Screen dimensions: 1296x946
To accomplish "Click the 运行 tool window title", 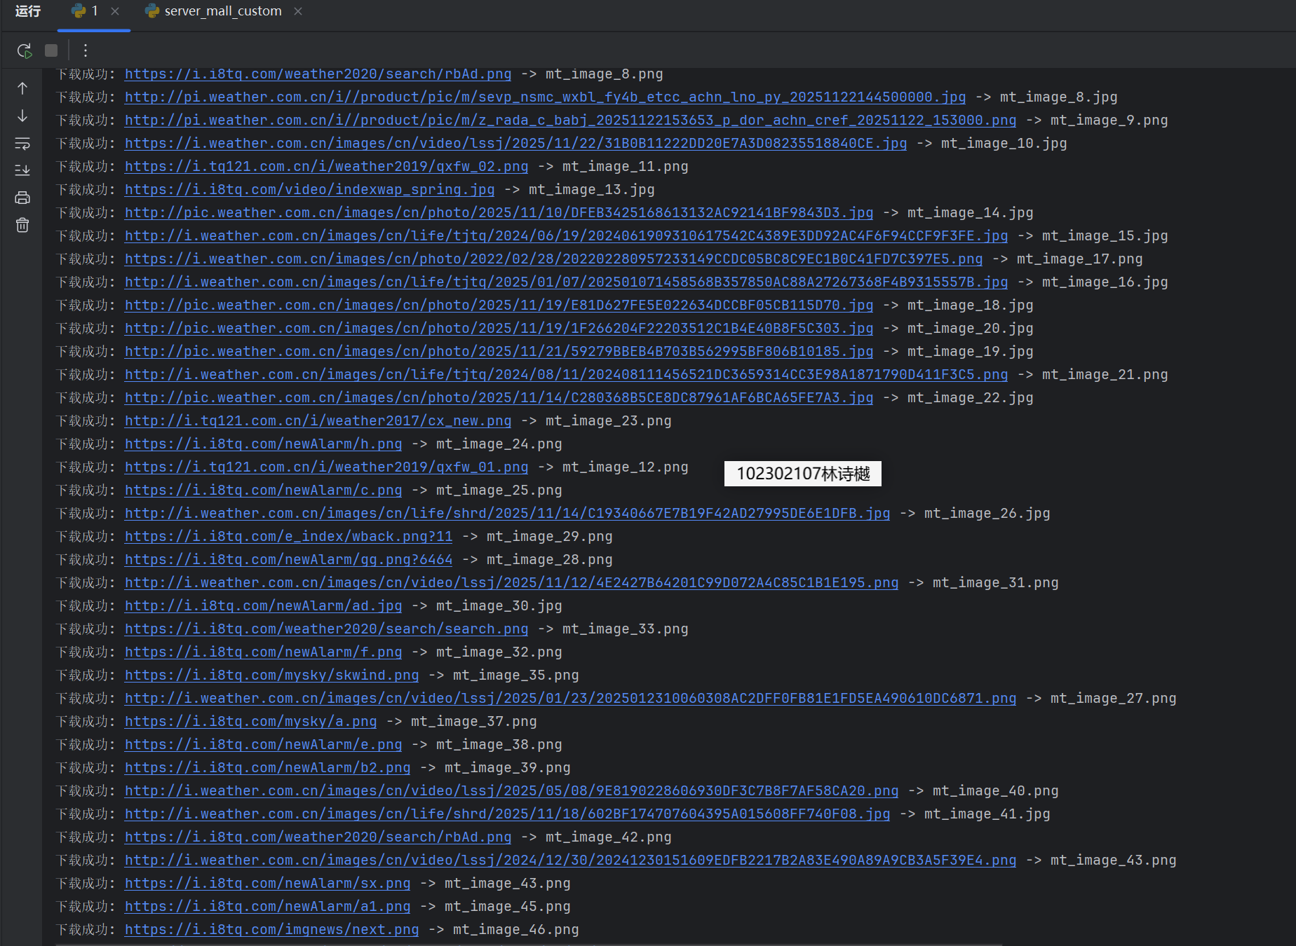I will 28,11.
